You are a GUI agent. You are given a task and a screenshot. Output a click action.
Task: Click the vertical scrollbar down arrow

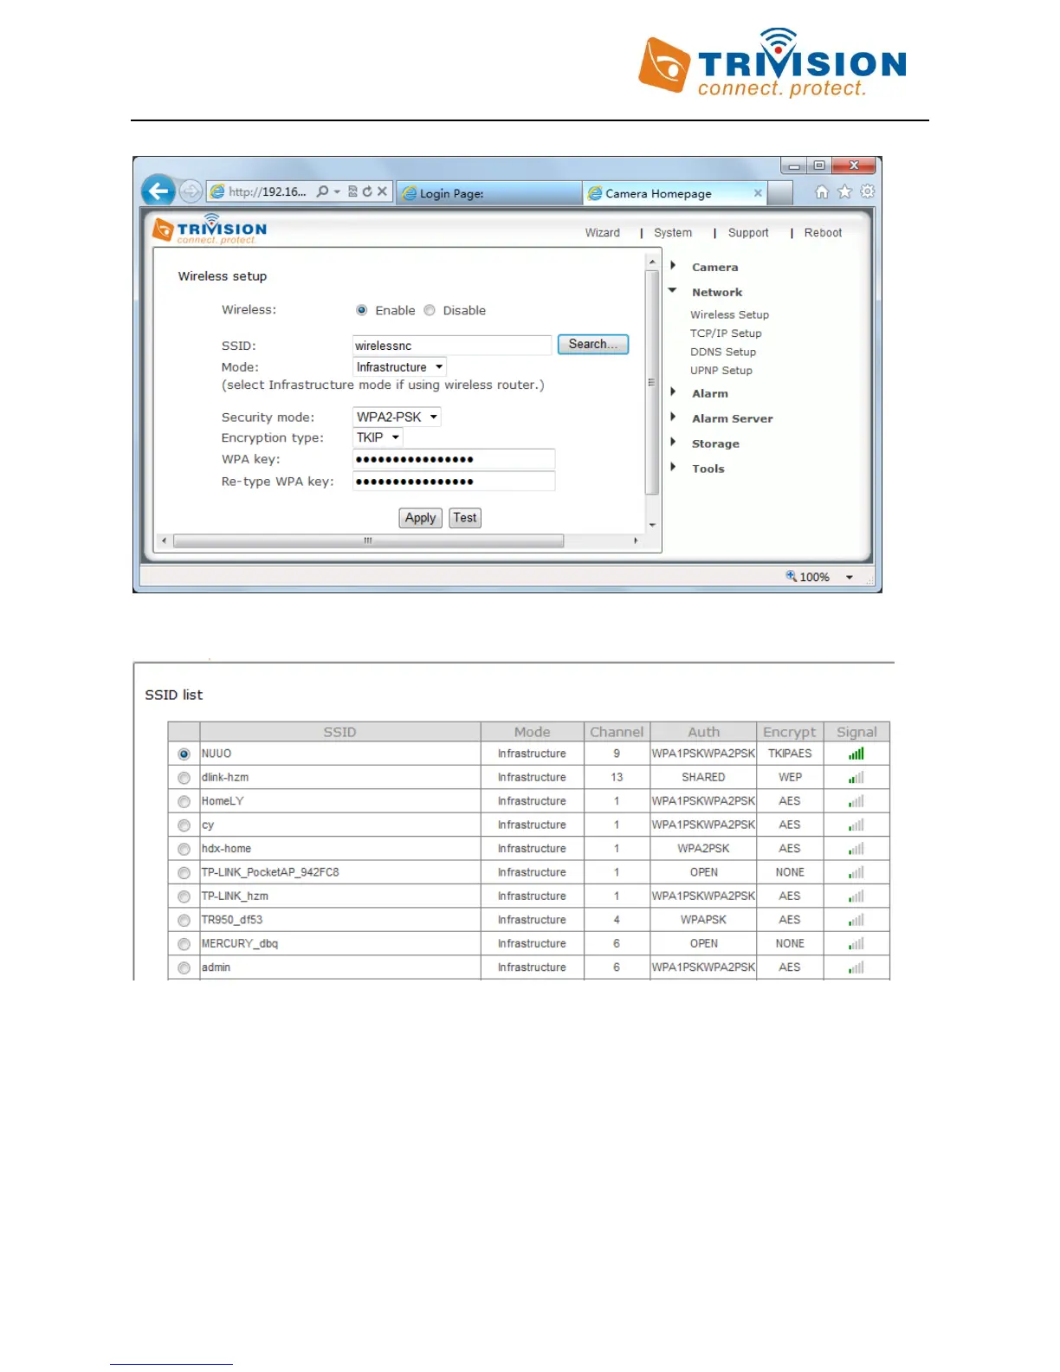(x=652, y=525)
